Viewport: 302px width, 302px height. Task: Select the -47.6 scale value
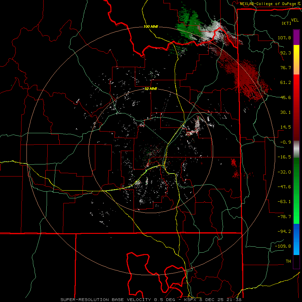[284, 187]
